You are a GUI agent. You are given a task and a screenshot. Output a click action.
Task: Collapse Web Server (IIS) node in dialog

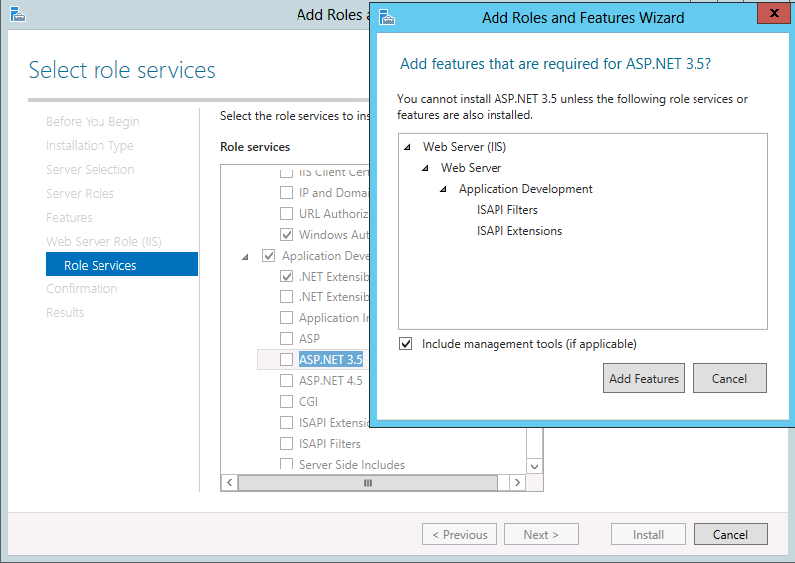pos(407,147)
